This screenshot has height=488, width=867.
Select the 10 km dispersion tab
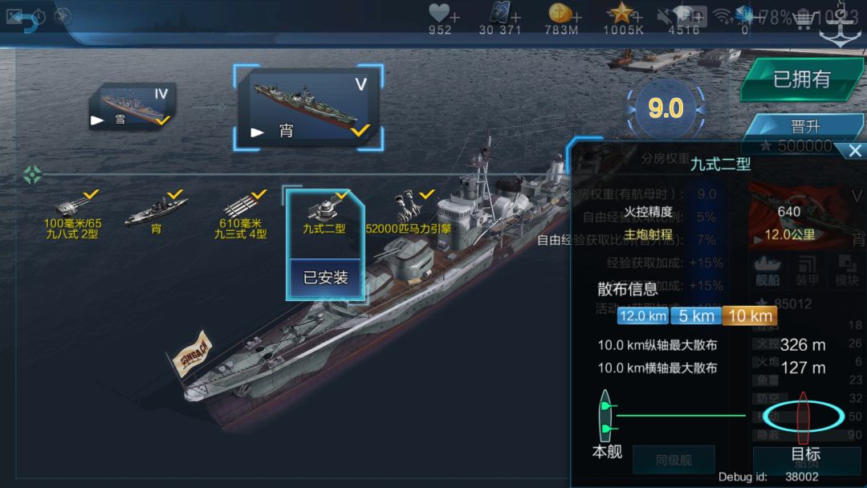pos(750,316)
